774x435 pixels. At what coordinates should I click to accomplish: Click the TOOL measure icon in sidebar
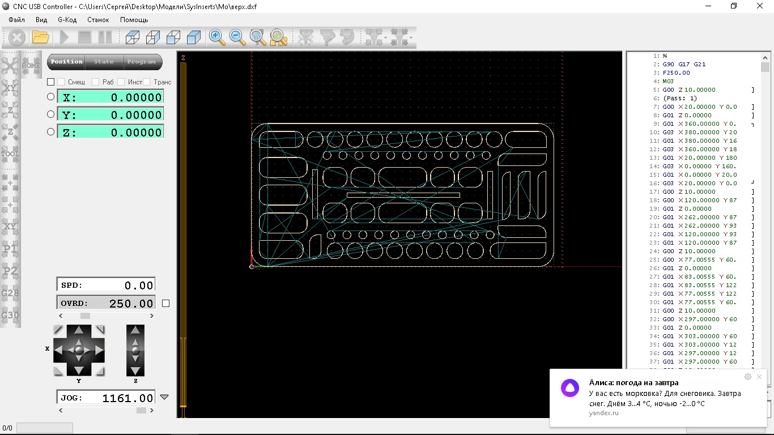10,153
